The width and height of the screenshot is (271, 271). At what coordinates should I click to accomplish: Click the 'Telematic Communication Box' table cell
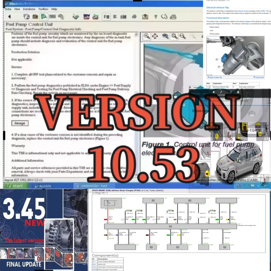(x=110, y=267)
